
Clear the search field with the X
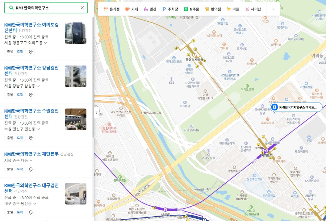click(82, 8)
